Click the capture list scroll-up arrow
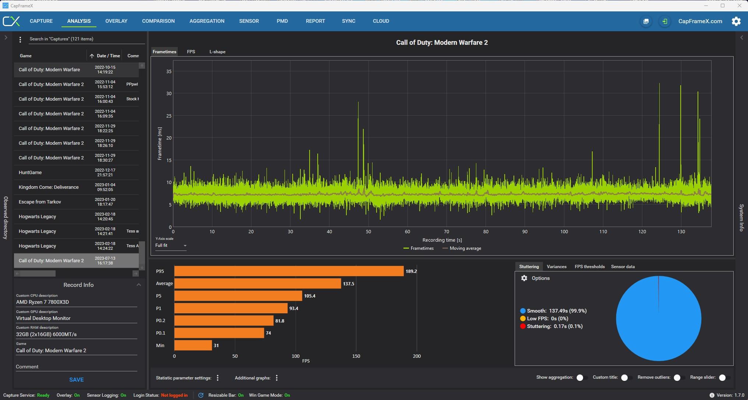This screenshot has height=400, width=748. (142, 65)
